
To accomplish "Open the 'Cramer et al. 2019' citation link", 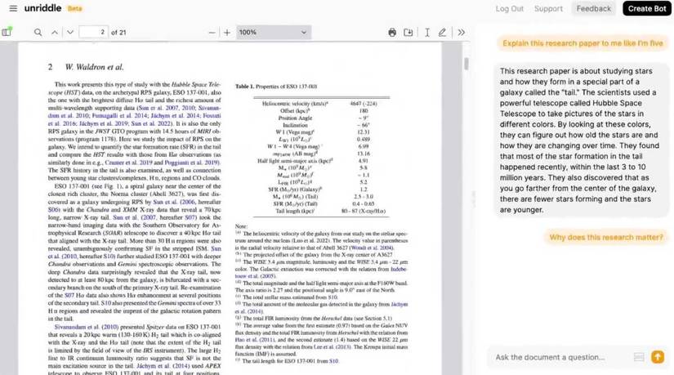I will (x=128, y=163).
